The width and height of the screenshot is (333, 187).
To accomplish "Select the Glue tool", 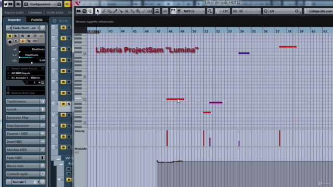I will (132, 11).
